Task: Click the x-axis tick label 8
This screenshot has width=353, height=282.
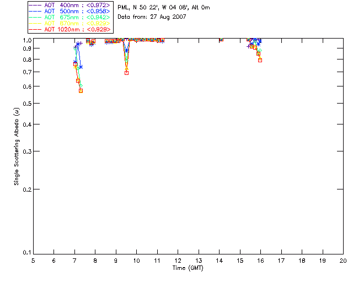Action: pos(95,261)
